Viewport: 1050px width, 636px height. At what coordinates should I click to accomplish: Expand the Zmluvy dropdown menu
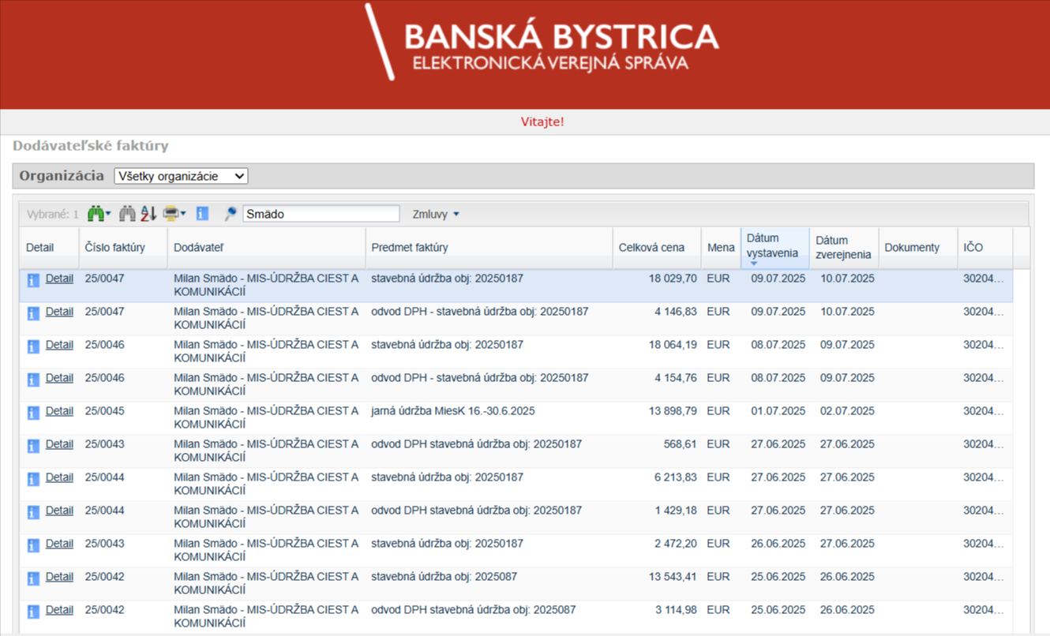435,214
